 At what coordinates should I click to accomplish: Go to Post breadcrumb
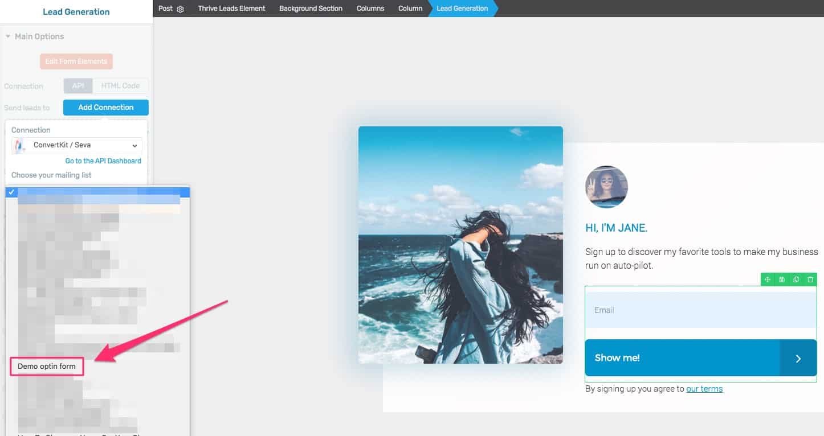(x=165, y=9)
